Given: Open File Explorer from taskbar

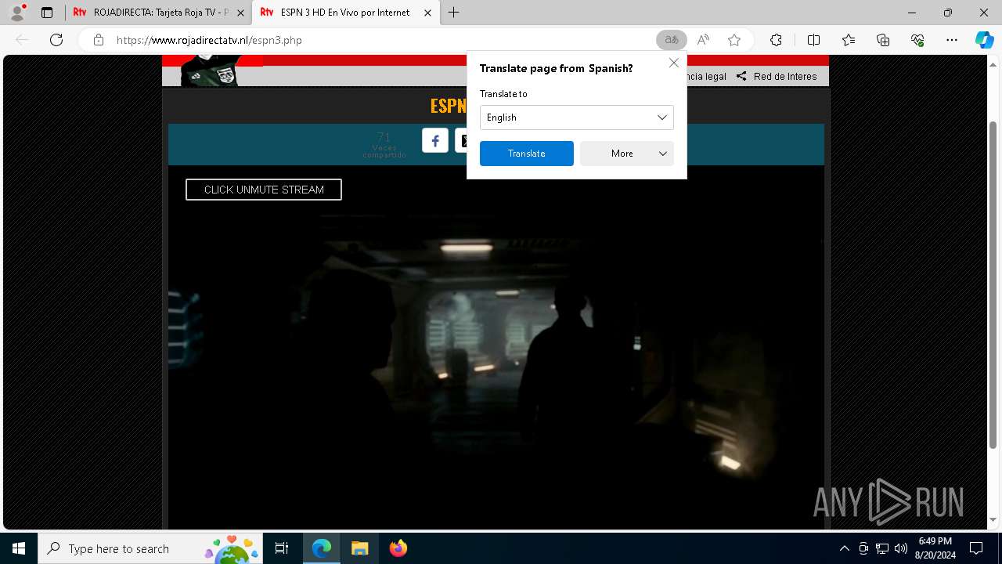Looking at the screenshot, I should coord(359,548).
